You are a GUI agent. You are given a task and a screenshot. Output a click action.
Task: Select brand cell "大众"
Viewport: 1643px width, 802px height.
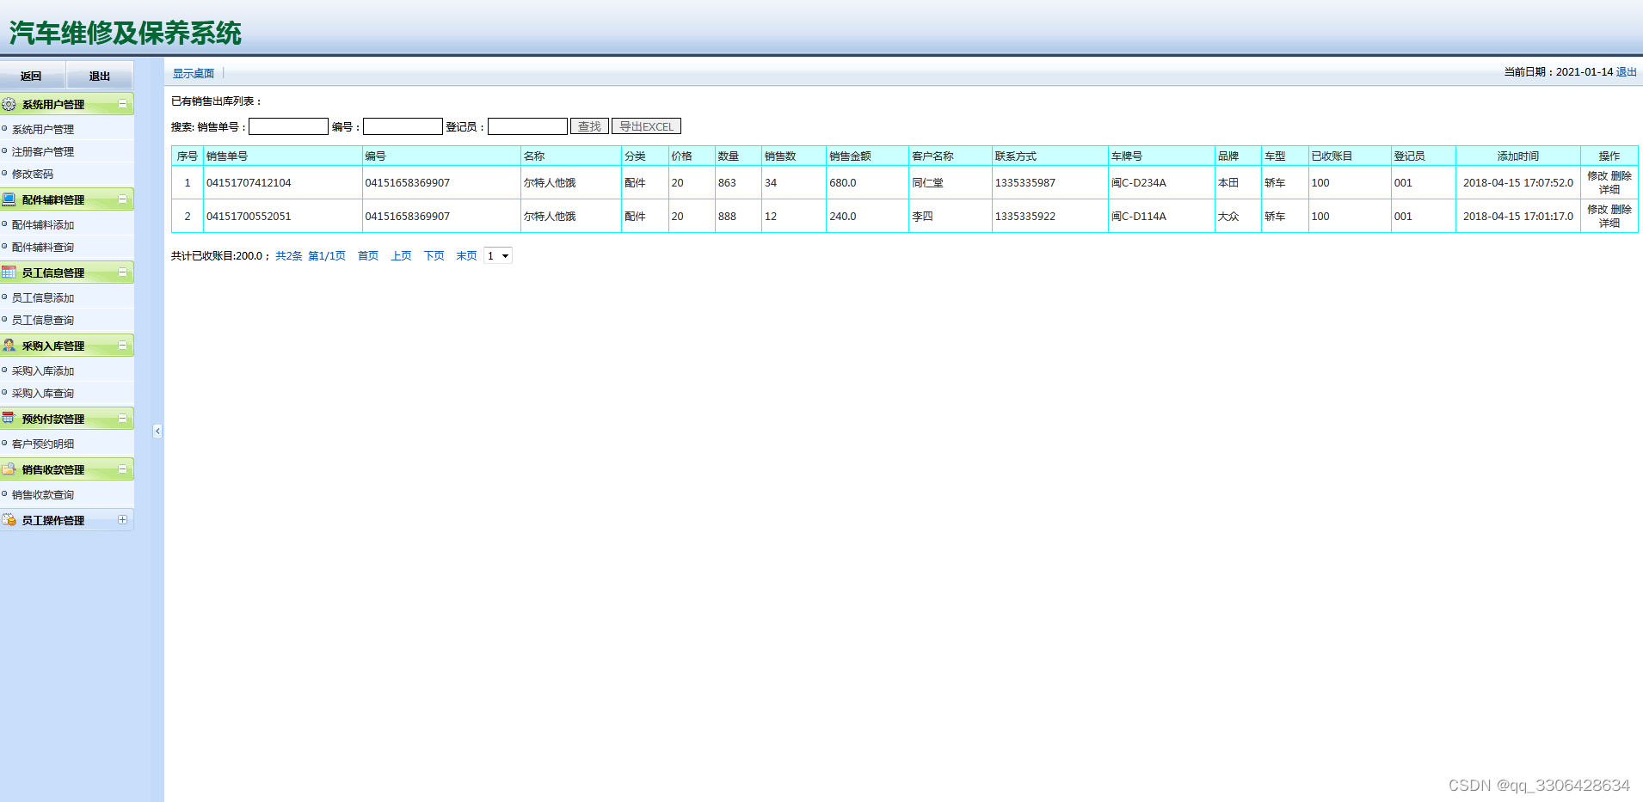[1238, 217]
